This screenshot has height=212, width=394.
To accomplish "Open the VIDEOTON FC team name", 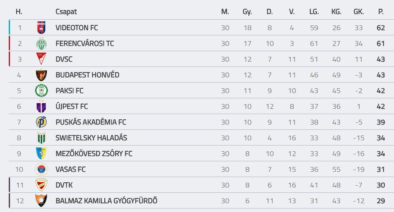I will [x=77, y=28].
